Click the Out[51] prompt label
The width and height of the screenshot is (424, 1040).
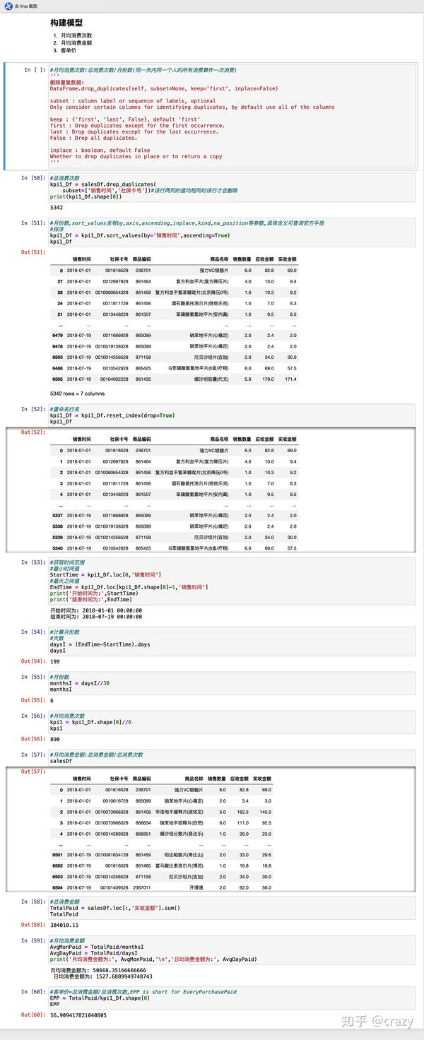click(33, 252)
